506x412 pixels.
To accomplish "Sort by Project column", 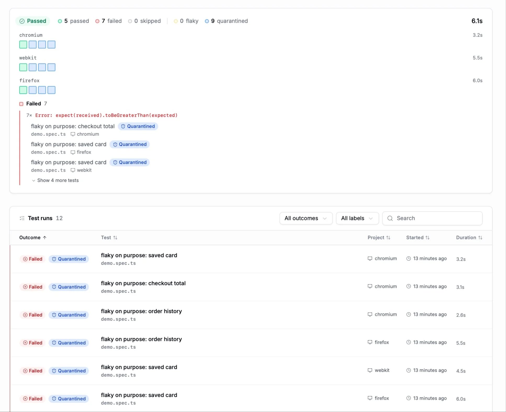I will coord(379,237).
